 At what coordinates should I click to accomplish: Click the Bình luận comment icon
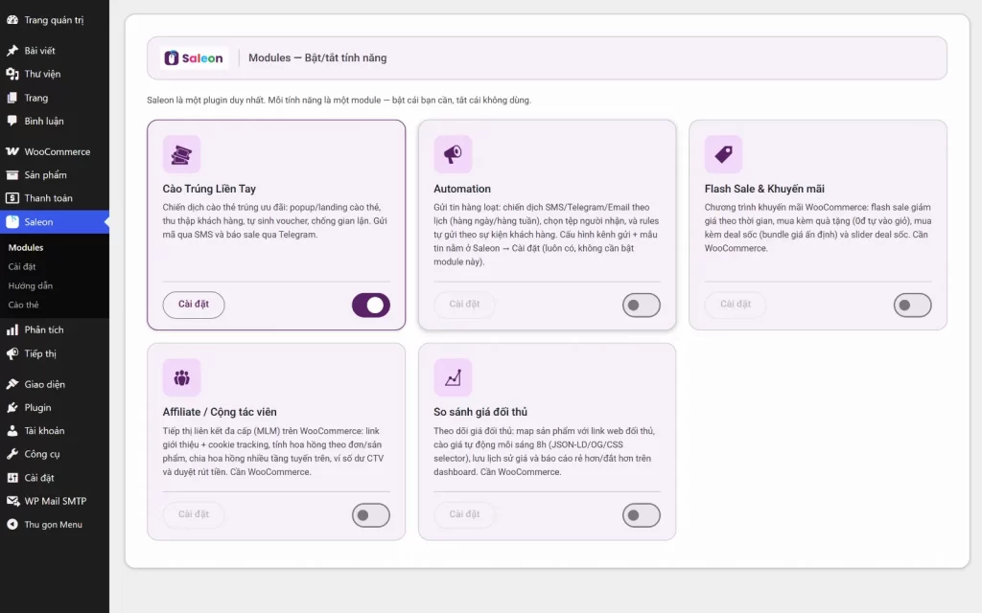coord(12,121)
